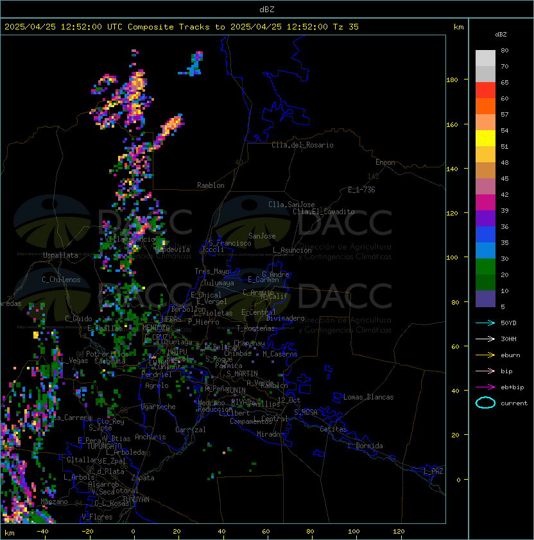
Task: Click the Lomas_Blancas label
Action: coord(368,397)
